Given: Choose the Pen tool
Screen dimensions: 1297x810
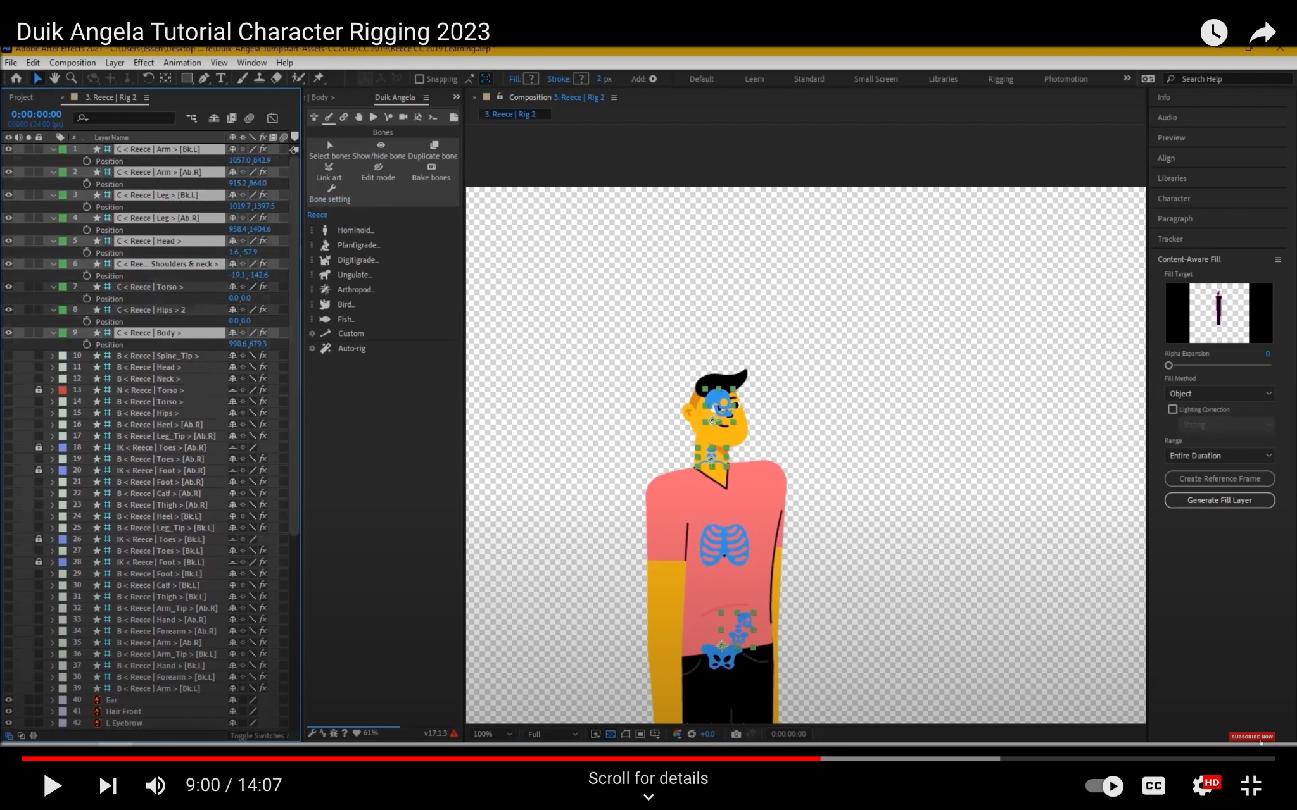Looking at the screenshot, I should point(204,78).
